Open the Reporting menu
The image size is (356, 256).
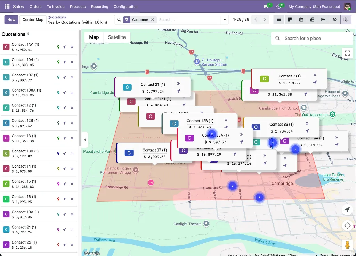click(100, 7)
